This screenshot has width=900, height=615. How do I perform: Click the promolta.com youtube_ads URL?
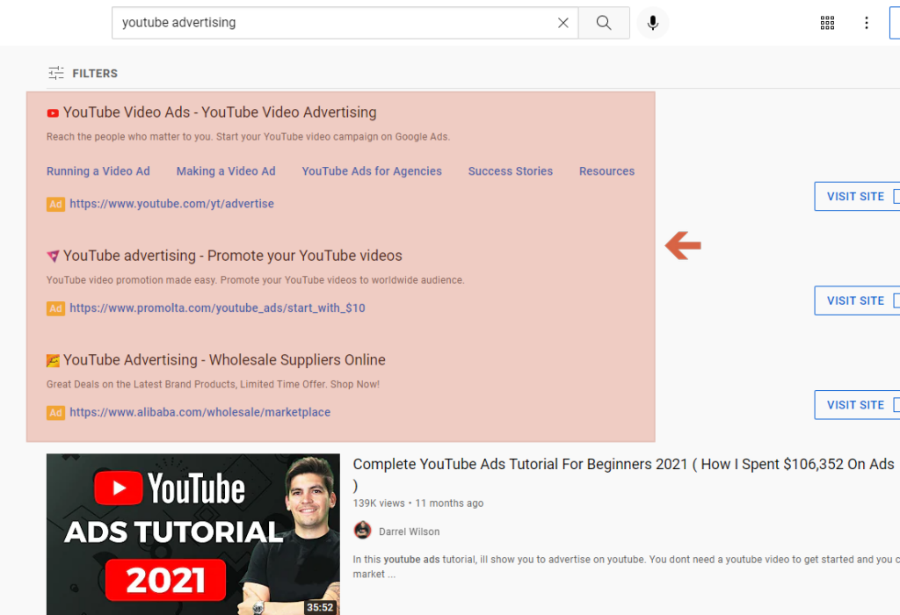click(218, 308)
